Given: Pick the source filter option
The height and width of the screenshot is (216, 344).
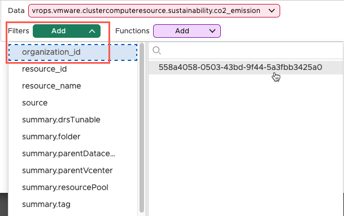Looking at the screenshot, I should (73, 103).
